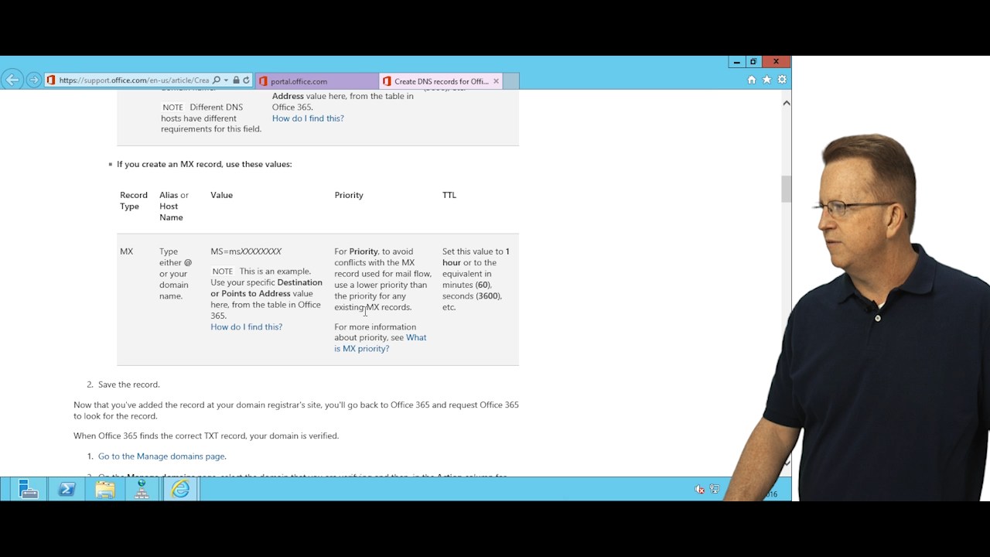This screenshot has width=990, height=557.
Task: Open Server Manager from the taskbar
Action: 29,489
